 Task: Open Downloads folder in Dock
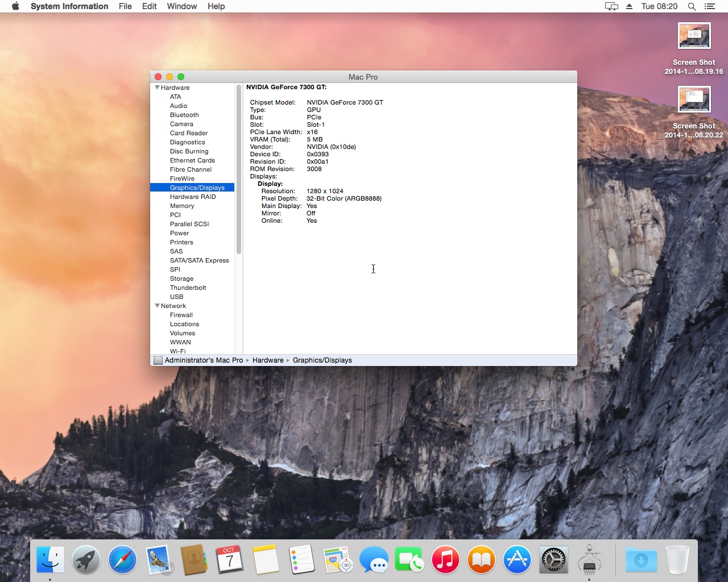641,560
